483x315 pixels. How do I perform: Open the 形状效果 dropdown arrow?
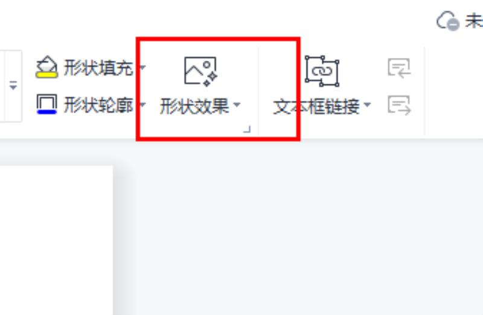(237, 104)
